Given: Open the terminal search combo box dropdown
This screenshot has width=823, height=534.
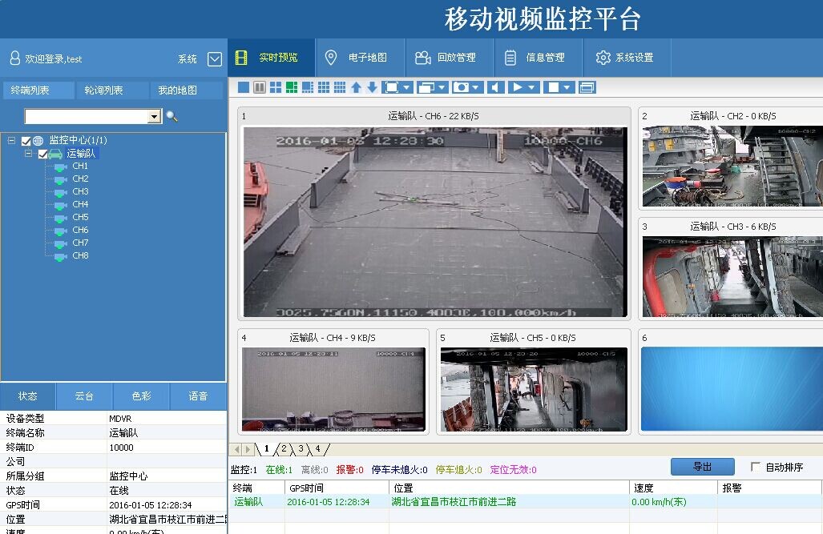Looking at the screenshot, I should [x=155, y=116].
